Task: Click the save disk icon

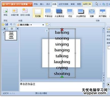Action: coord(7,25)
